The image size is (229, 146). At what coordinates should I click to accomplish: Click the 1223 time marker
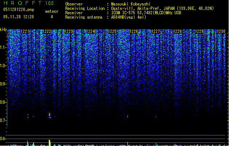pyautogui.click(x=68, y=31)
